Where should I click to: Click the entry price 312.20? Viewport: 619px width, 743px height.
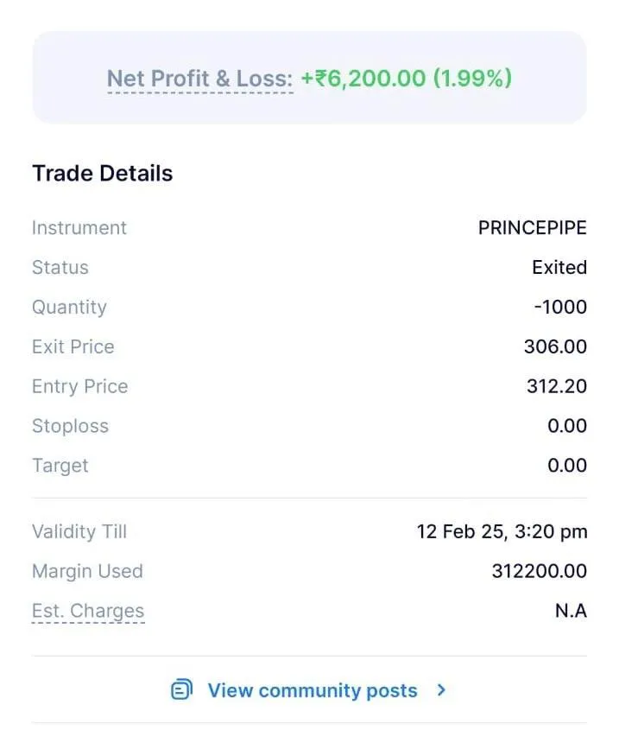pyautogui.click(x=557, y=386)
